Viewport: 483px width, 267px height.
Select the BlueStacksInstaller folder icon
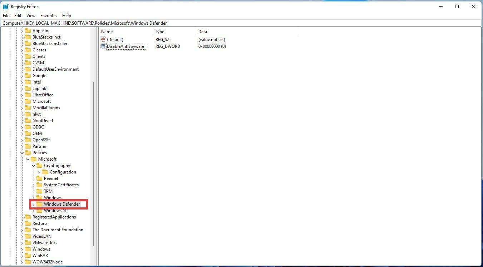coord(28,44)
